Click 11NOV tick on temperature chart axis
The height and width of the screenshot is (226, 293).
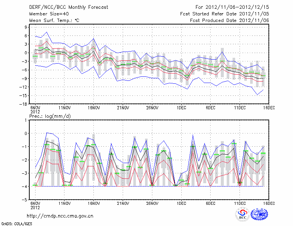(x=64, y=108)
